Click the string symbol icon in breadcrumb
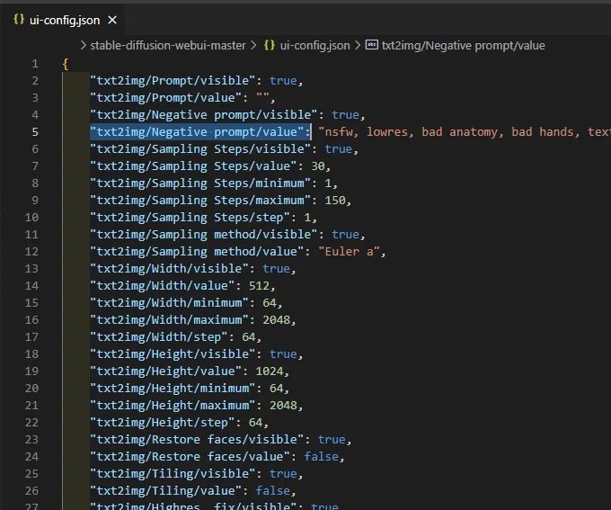Viewport: 611px width, 510px height. pos(372,45)
